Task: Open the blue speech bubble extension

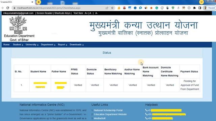Action: click(x=140, y=8)
